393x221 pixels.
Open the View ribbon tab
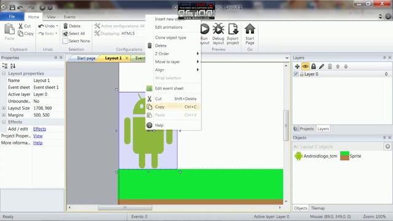[51, 17]
